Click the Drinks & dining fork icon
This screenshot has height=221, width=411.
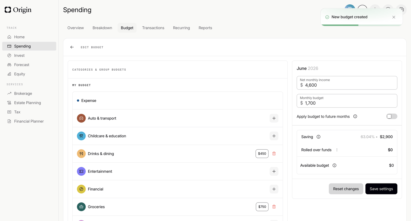[x=81, y=154]
